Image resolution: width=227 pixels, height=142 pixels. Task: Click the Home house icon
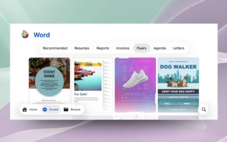(x=25, y=110)
